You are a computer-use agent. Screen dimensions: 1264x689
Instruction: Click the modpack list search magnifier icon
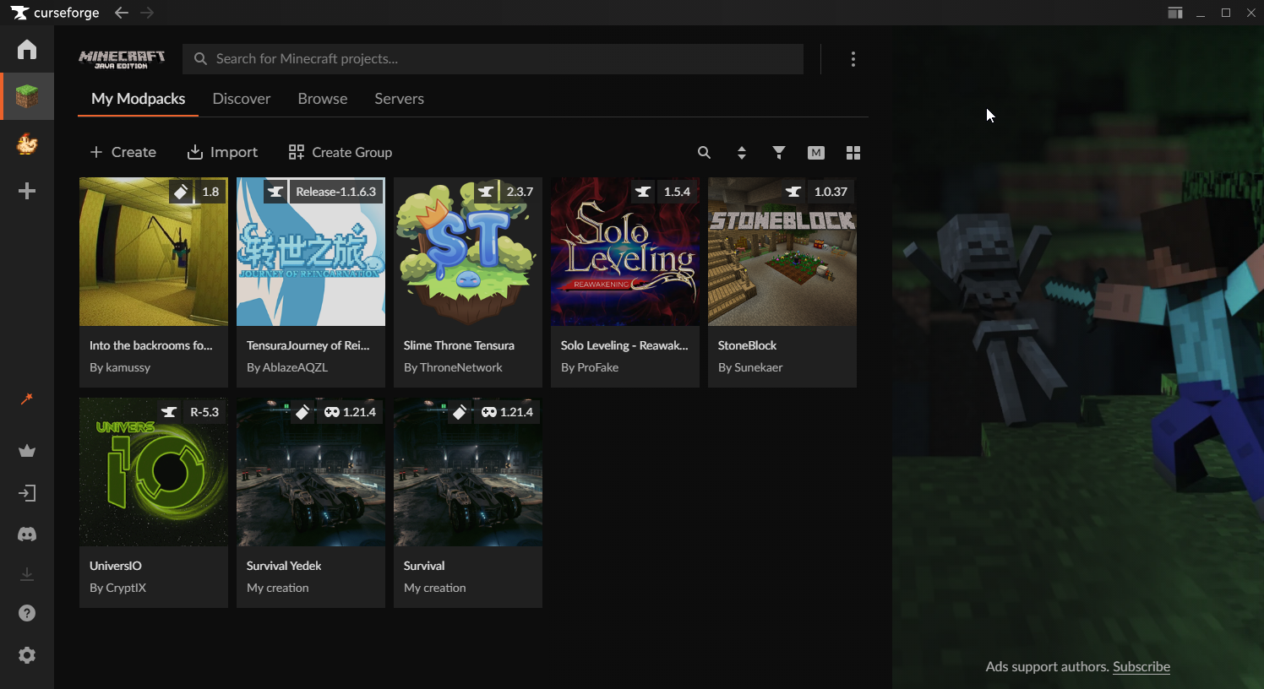(x=704, y=153)
